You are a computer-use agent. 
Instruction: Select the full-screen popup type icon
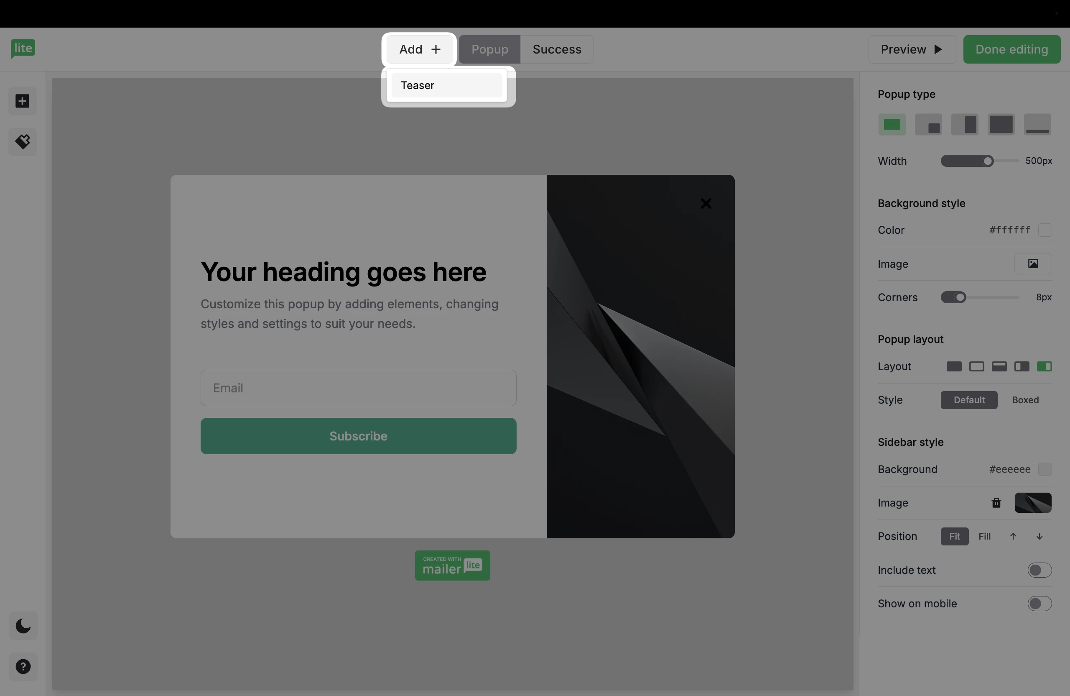coord(1001,125)
